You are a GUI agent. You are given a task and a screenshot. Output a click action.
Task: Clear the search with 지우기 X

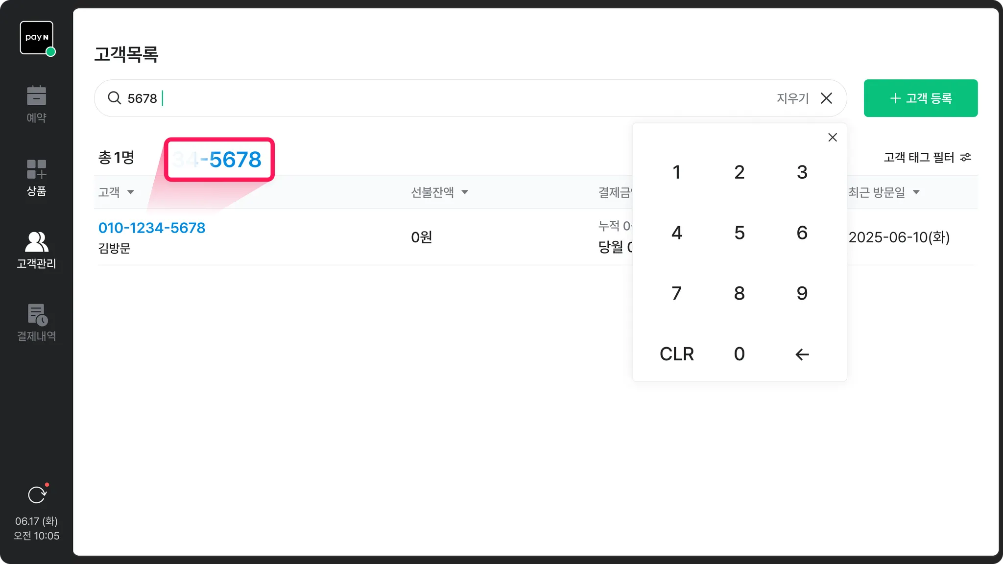(x=826, y=98)
